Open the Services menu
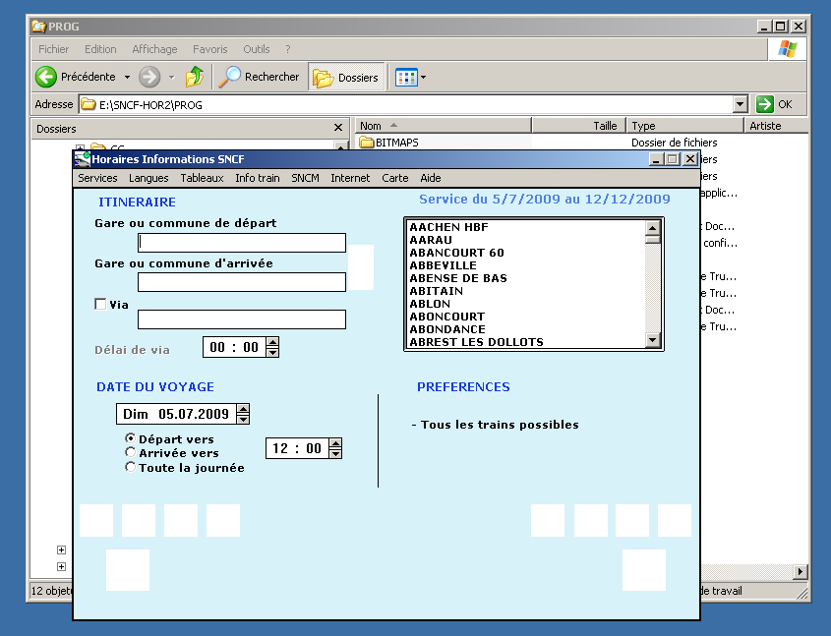 pyautogui.click(x=97, y=178)
